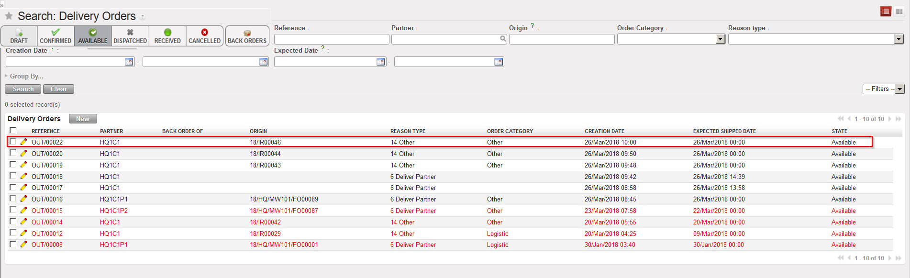Check the box for OUT/00020
Viewport: 910px width, 278px height.
13,153
